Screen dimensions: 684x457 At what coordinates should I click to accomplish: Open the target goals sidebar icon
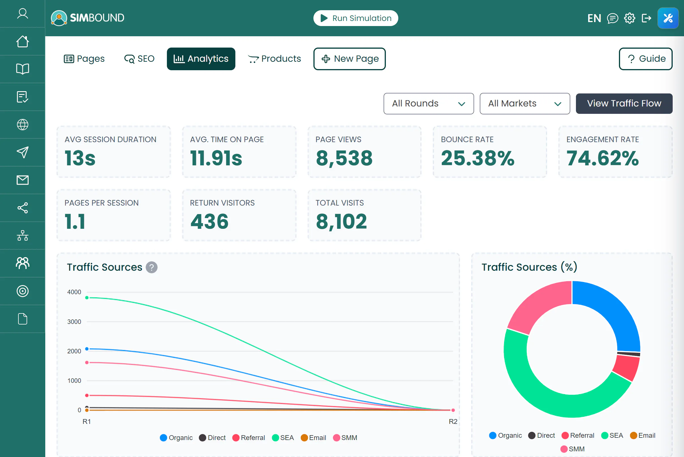pyautogui.click(x=22, y=291)
